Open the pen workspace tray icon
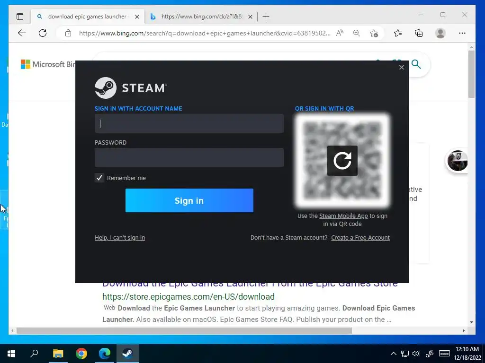The width and height of the screenshot is (485, 363). coord(429,354)
